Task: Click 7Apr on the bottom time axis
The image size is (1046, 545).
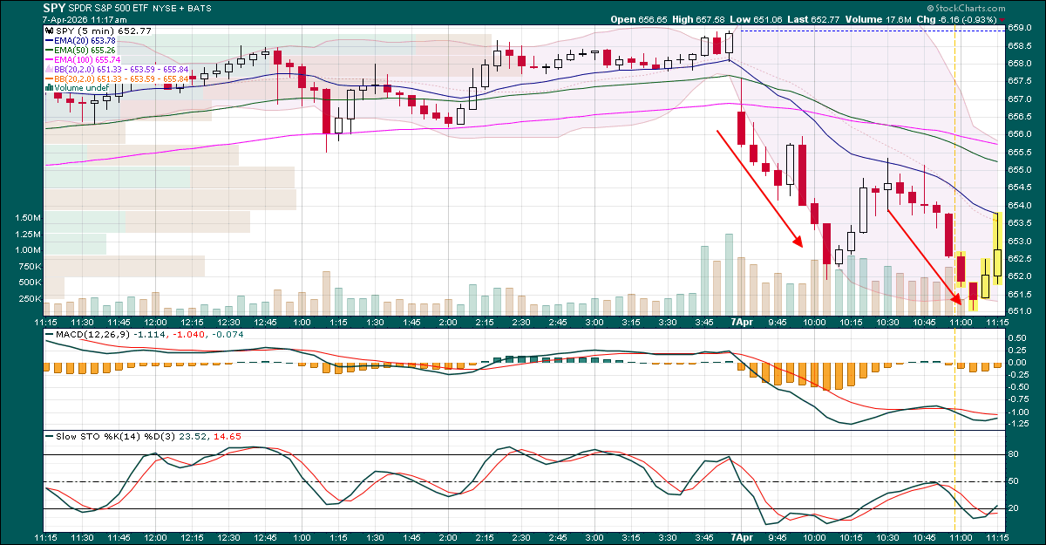Action: point(740,538)
